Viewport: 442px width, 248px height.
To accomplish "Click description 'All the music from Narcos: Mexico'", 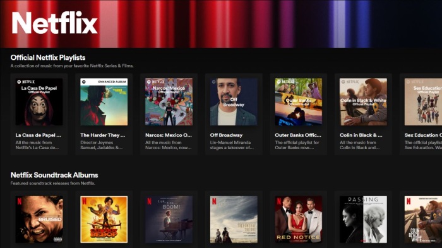I will (169, 145).
